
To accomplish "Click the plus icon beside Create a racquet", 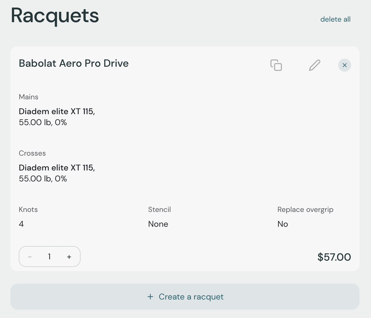I will pos(150,297).
